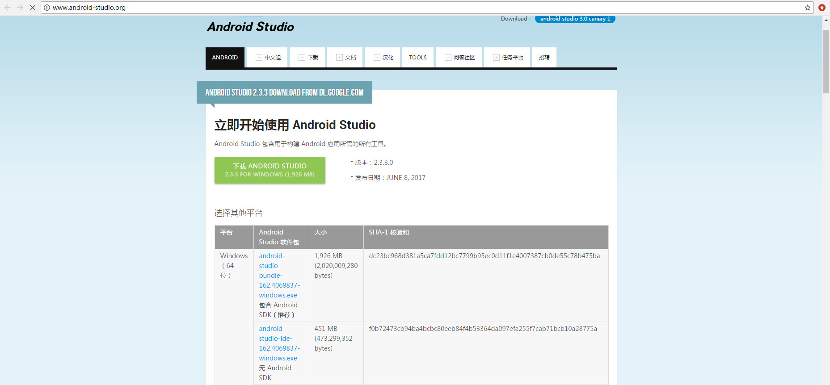
Task: Open the TOOLS navigation tab
Action: (418, 58)
